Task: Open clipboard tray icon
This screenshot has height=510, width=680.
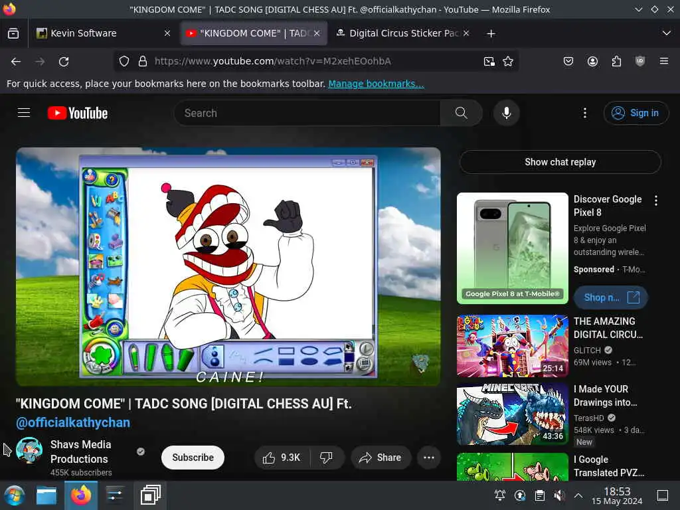Action: pyautogui.click(x=539, y=495)
